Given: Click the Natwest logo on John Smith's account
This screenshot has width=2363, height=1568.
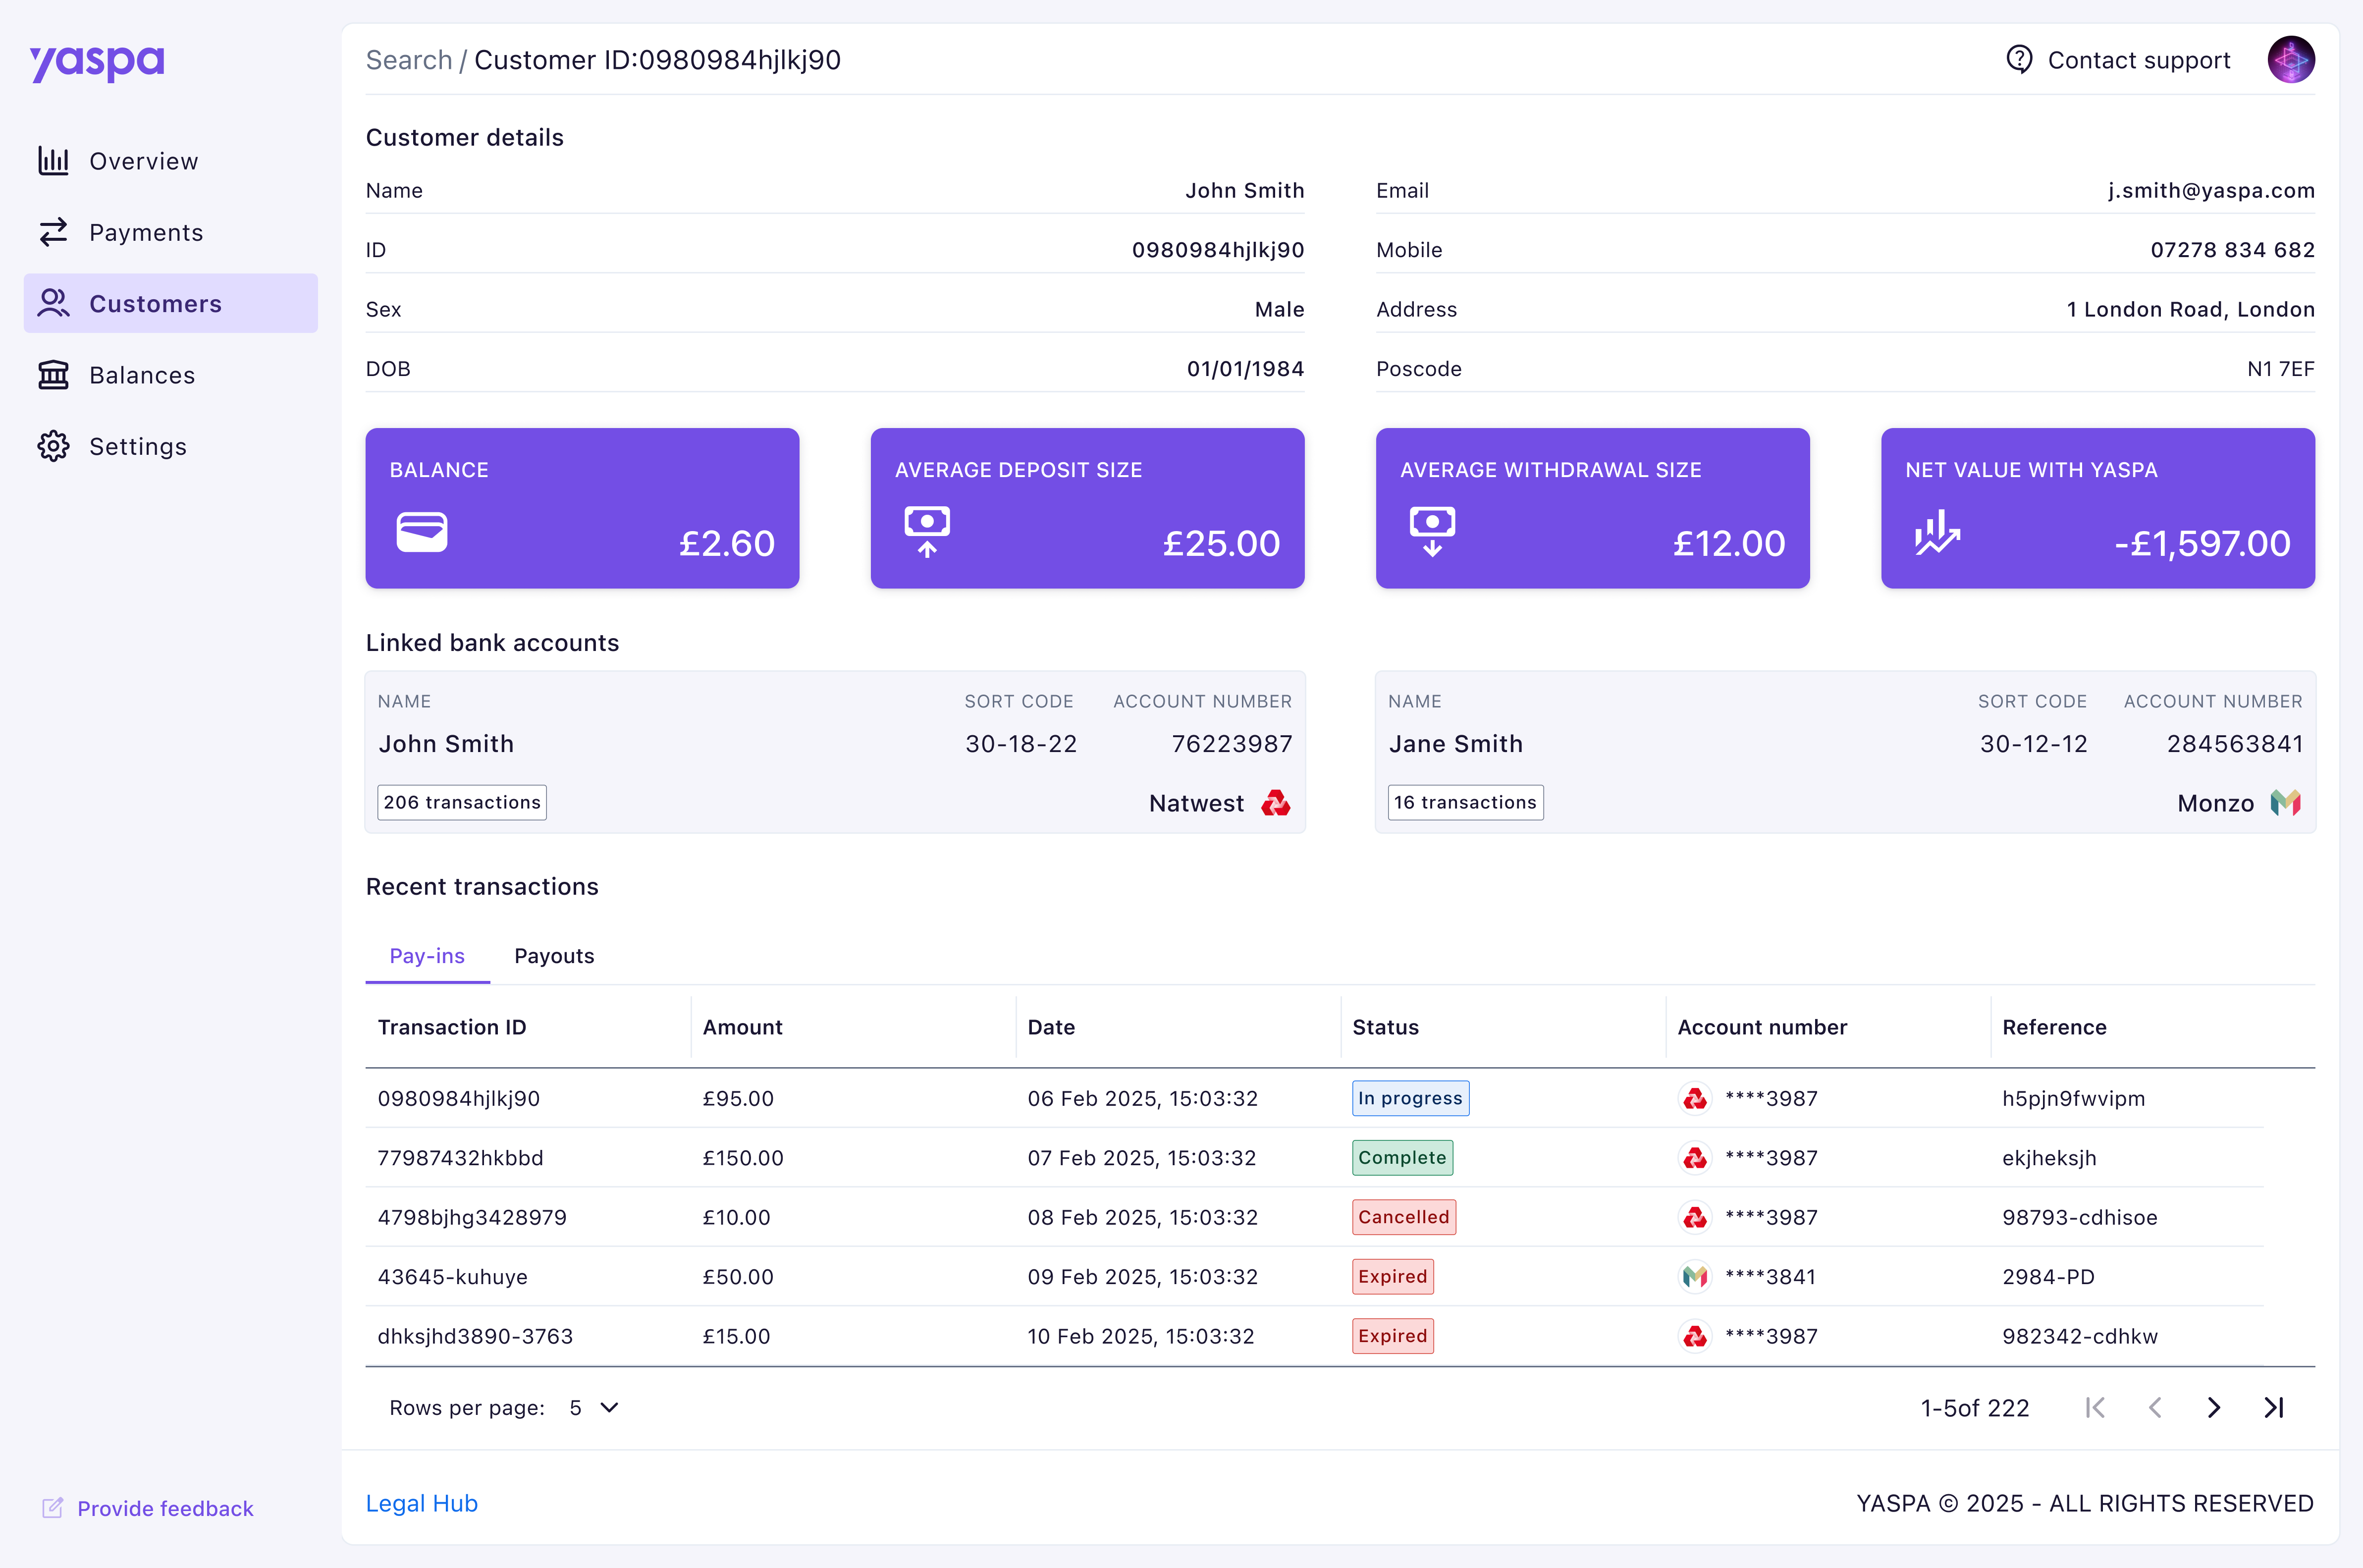Looking at the screenshot, I should [x=1275, y=803].
